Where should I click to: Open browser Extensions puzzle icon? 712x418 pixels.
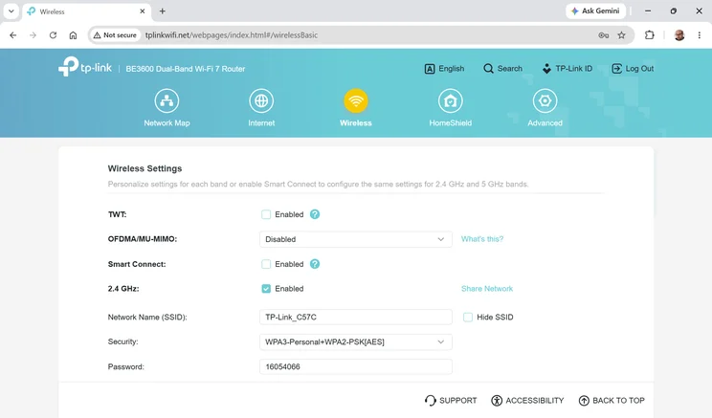tap(650, 35)
